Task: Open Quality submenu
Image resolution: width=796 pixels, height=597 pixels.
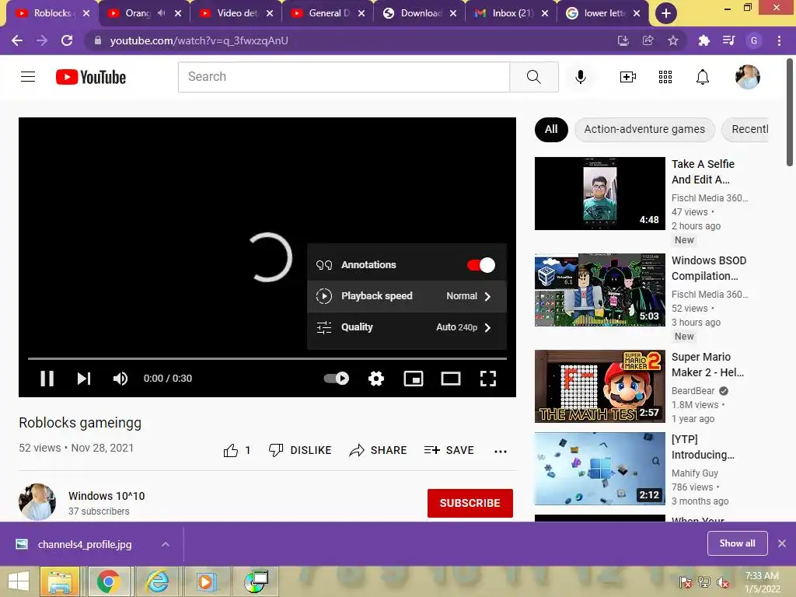Action: coord(407,327)
